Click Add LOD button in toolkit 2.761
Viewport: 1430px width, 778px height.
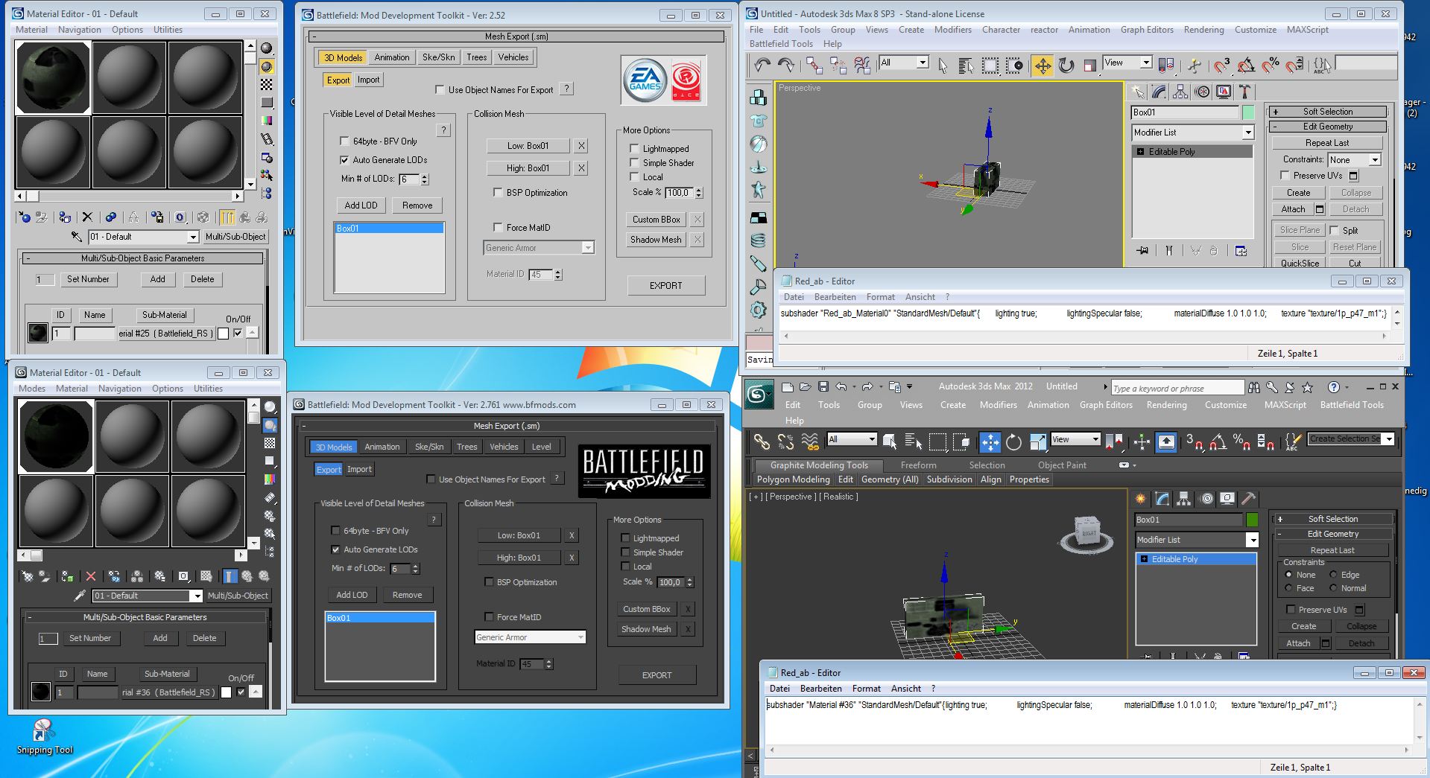click(x=352, y=595)
